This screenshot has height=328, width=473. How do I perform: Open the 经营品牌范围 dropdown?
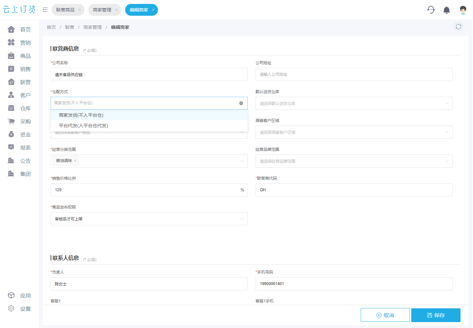[354, 161]
